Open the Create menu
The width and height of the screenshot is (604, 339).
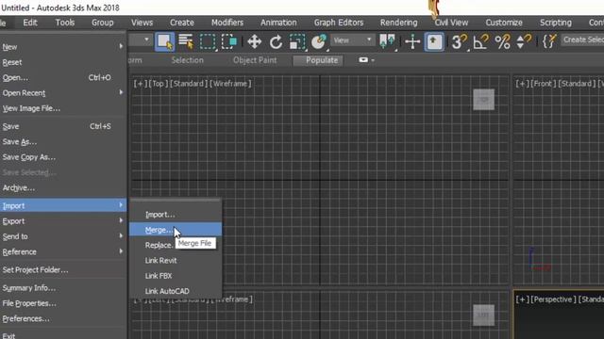(x=182, y=23)
